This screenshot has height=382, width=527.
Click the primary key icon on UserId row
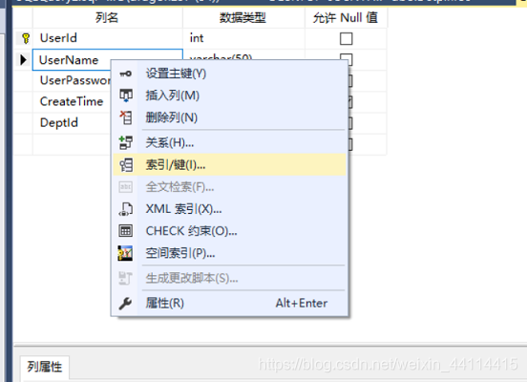(26, 38)
